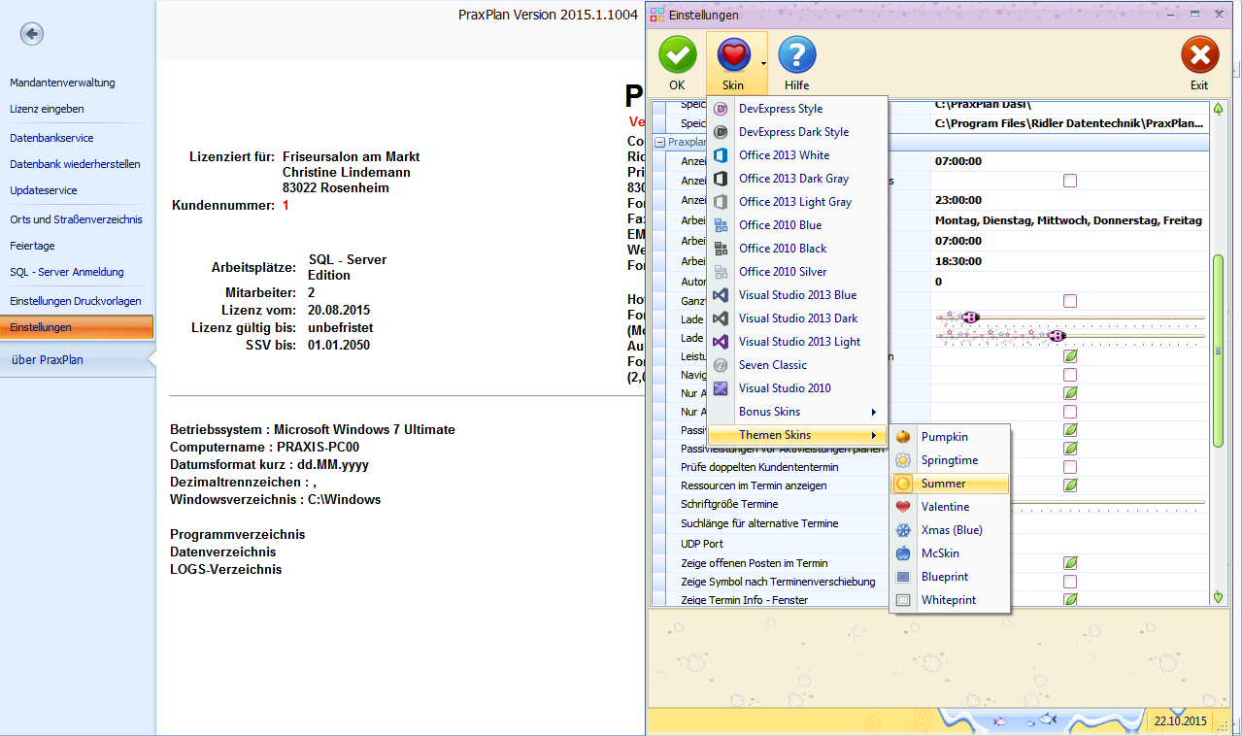
Task: Choose the Office 2013 Dark Gray skin
Action: coord(796,179)
